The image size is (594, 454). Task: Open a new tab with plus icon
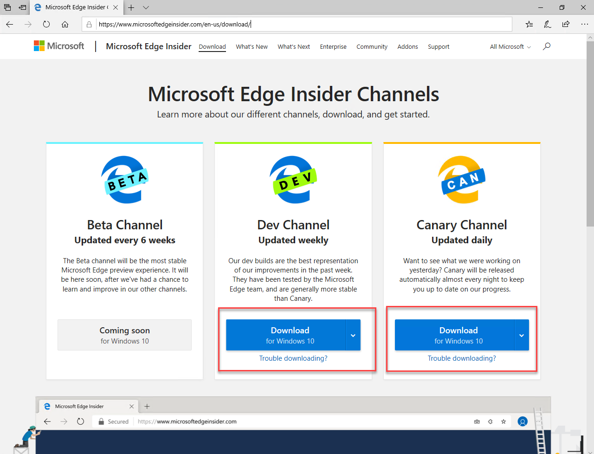pyautogui.click(x=131, y=7)
